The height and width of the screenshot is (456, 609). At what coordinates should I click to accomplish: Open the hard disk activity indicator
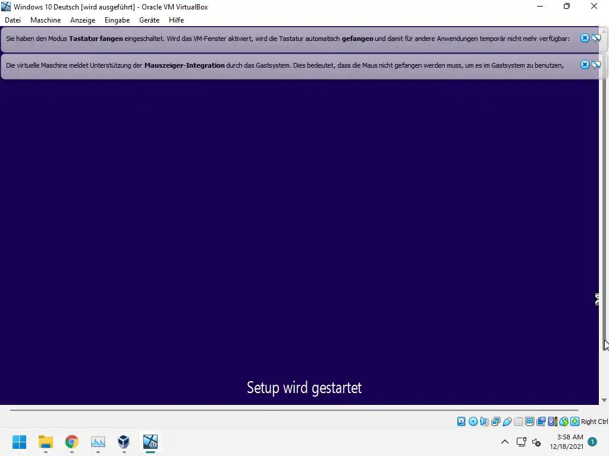[461, 422]
